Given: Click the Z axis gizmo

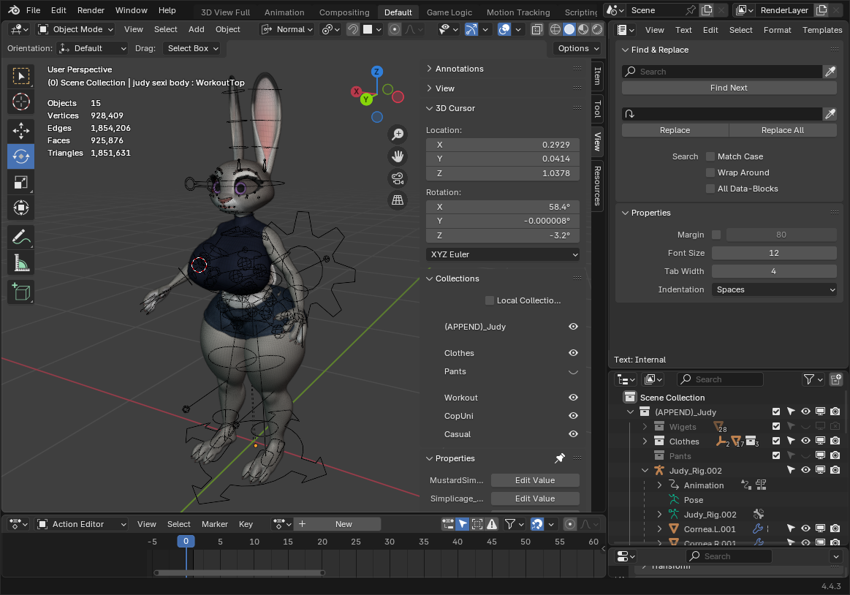Looking at the screenshot, I should point(376,72).
